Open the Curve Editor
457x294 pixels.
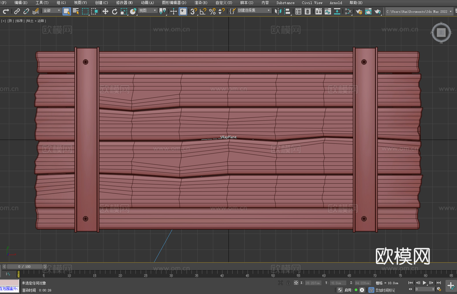point(328,11)
